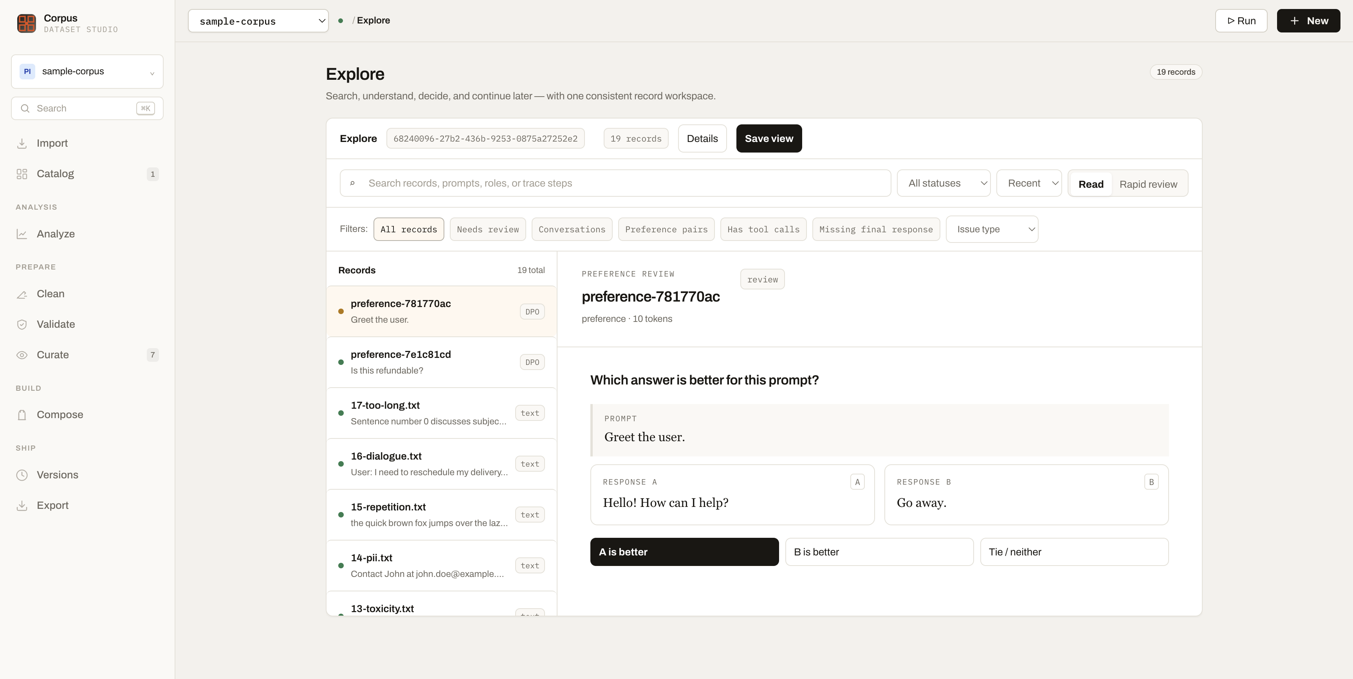Open the 'Issue type' dropdown
The height and width of the screenshot is (679, 1353).
992,229
